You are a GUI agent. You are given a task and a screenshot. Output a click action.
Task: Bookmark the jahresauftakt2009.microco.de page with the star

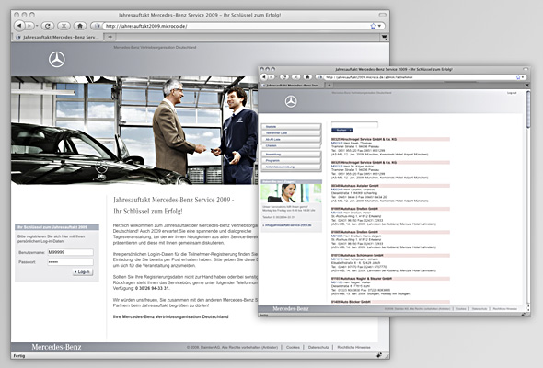373,26
